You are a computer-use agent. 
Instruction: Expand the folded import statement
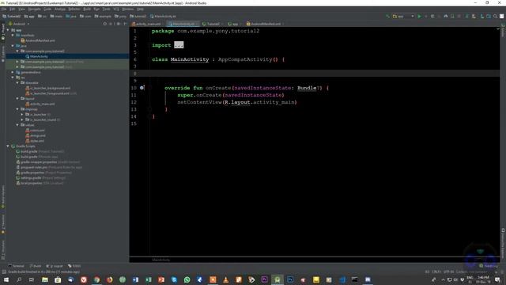[x=179, y=45]
